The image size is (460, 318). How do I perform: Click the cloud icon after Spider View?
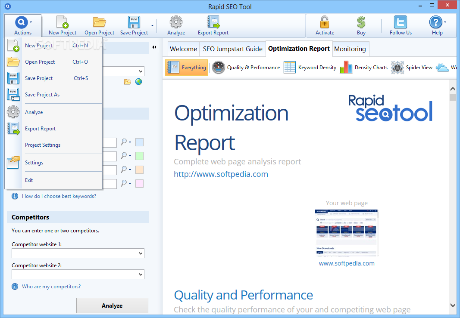442,68
